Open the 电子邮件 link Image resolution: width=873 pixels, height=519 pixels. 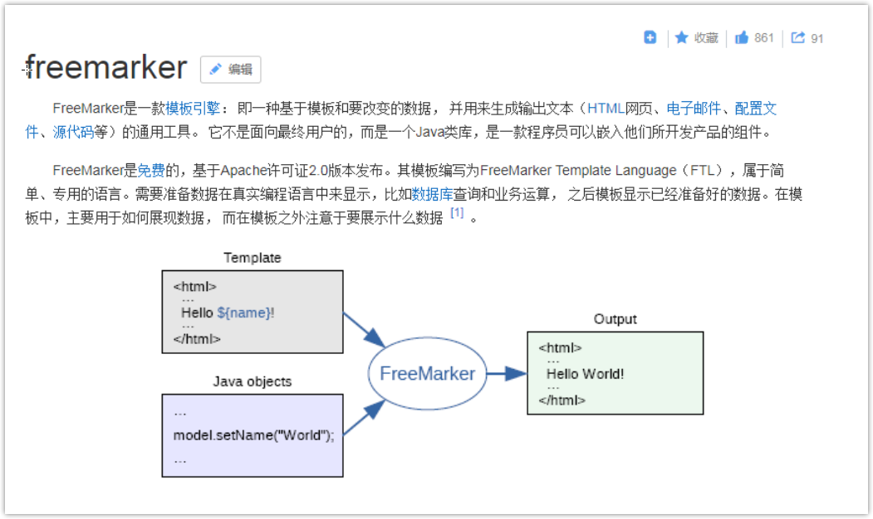click(694, 109)
